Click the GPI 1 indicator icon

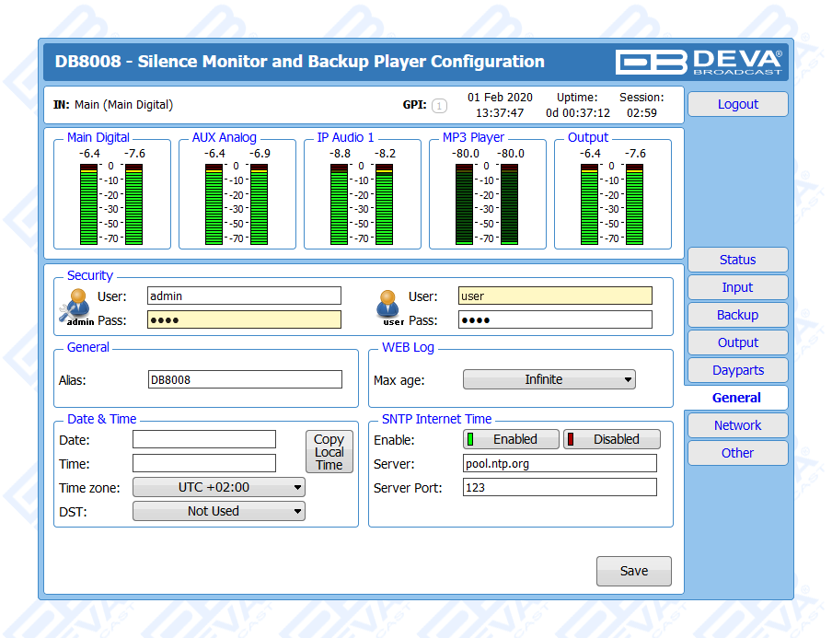(x=439, y=106)
